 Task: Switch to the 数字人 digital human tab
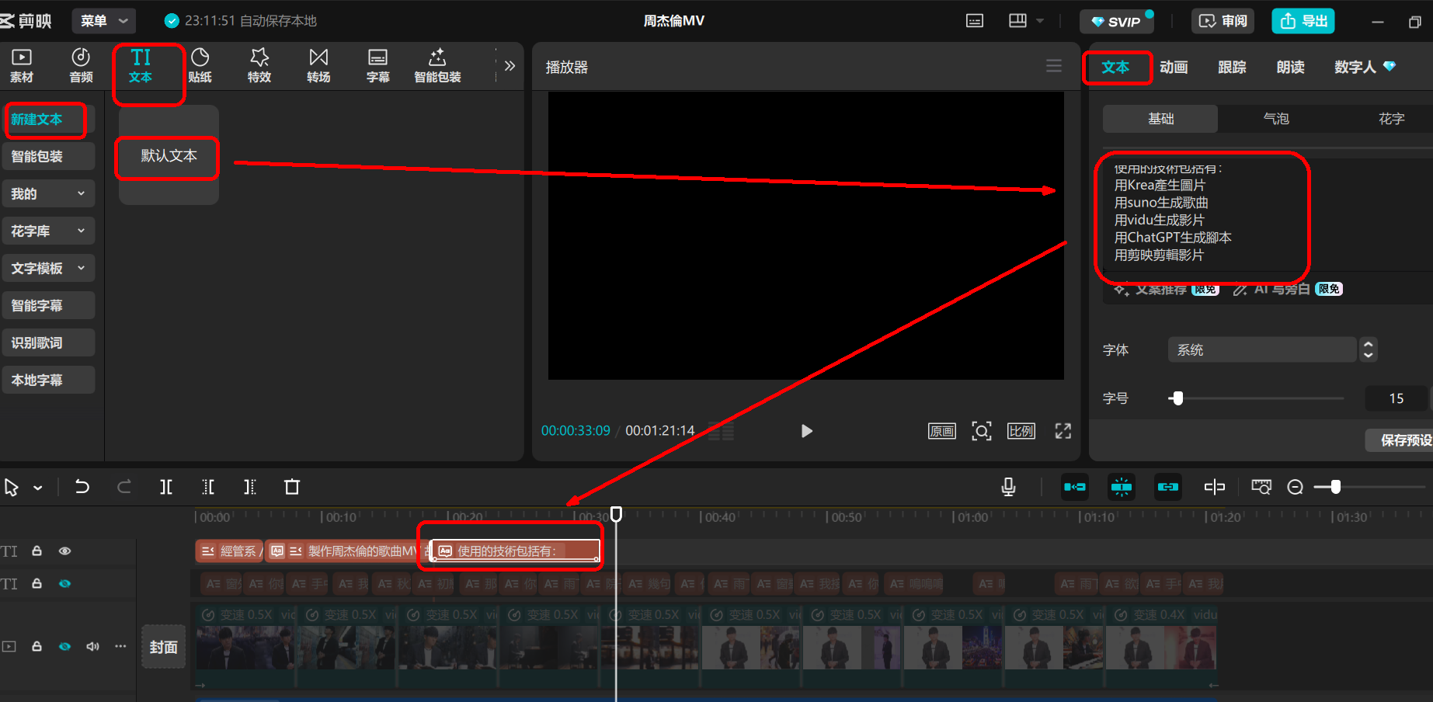1365,67
